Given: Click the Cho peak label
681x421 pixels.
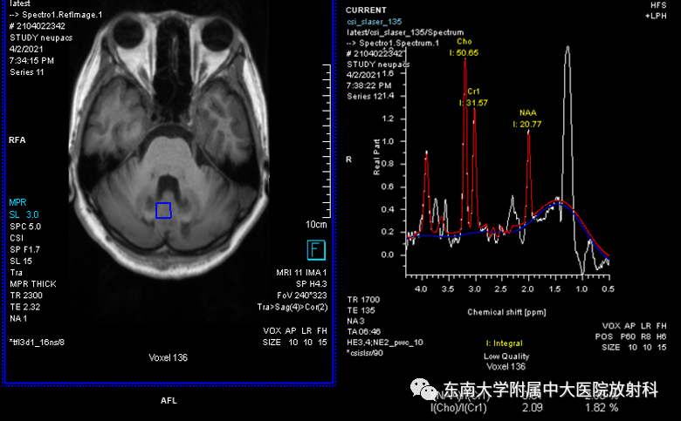Looking at the screenshot, I should click(x=464, y=42).
